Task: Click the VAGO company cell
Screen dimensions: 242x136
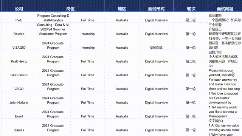Action: (x=19, y=89)
